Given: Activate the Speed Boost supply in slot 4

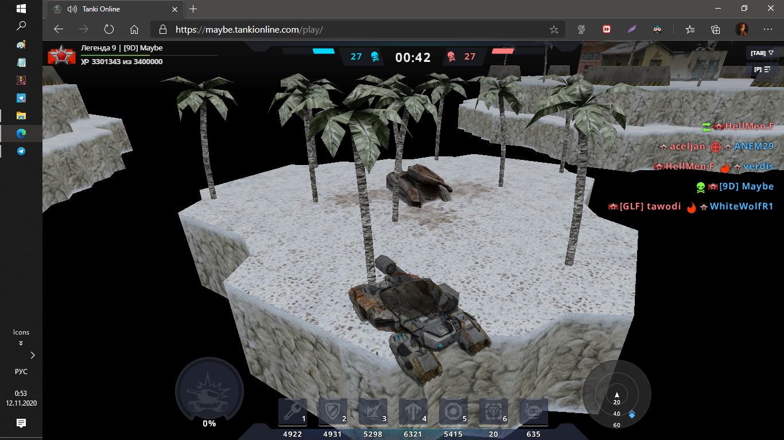Looking at the screenshot, I should point(413,412).
